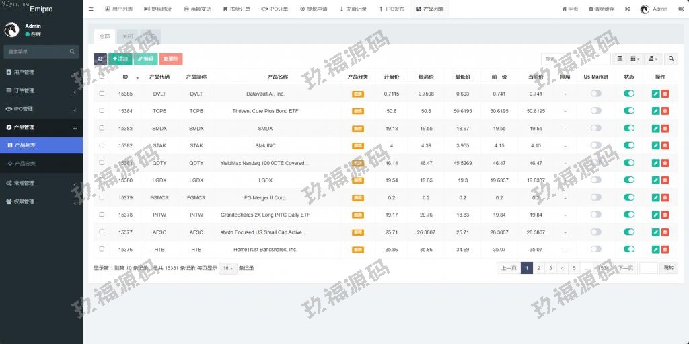The image size is (689, 344).
Task: Click the sidebar 搜索菜单 search field
Action: tap(37, 51)
